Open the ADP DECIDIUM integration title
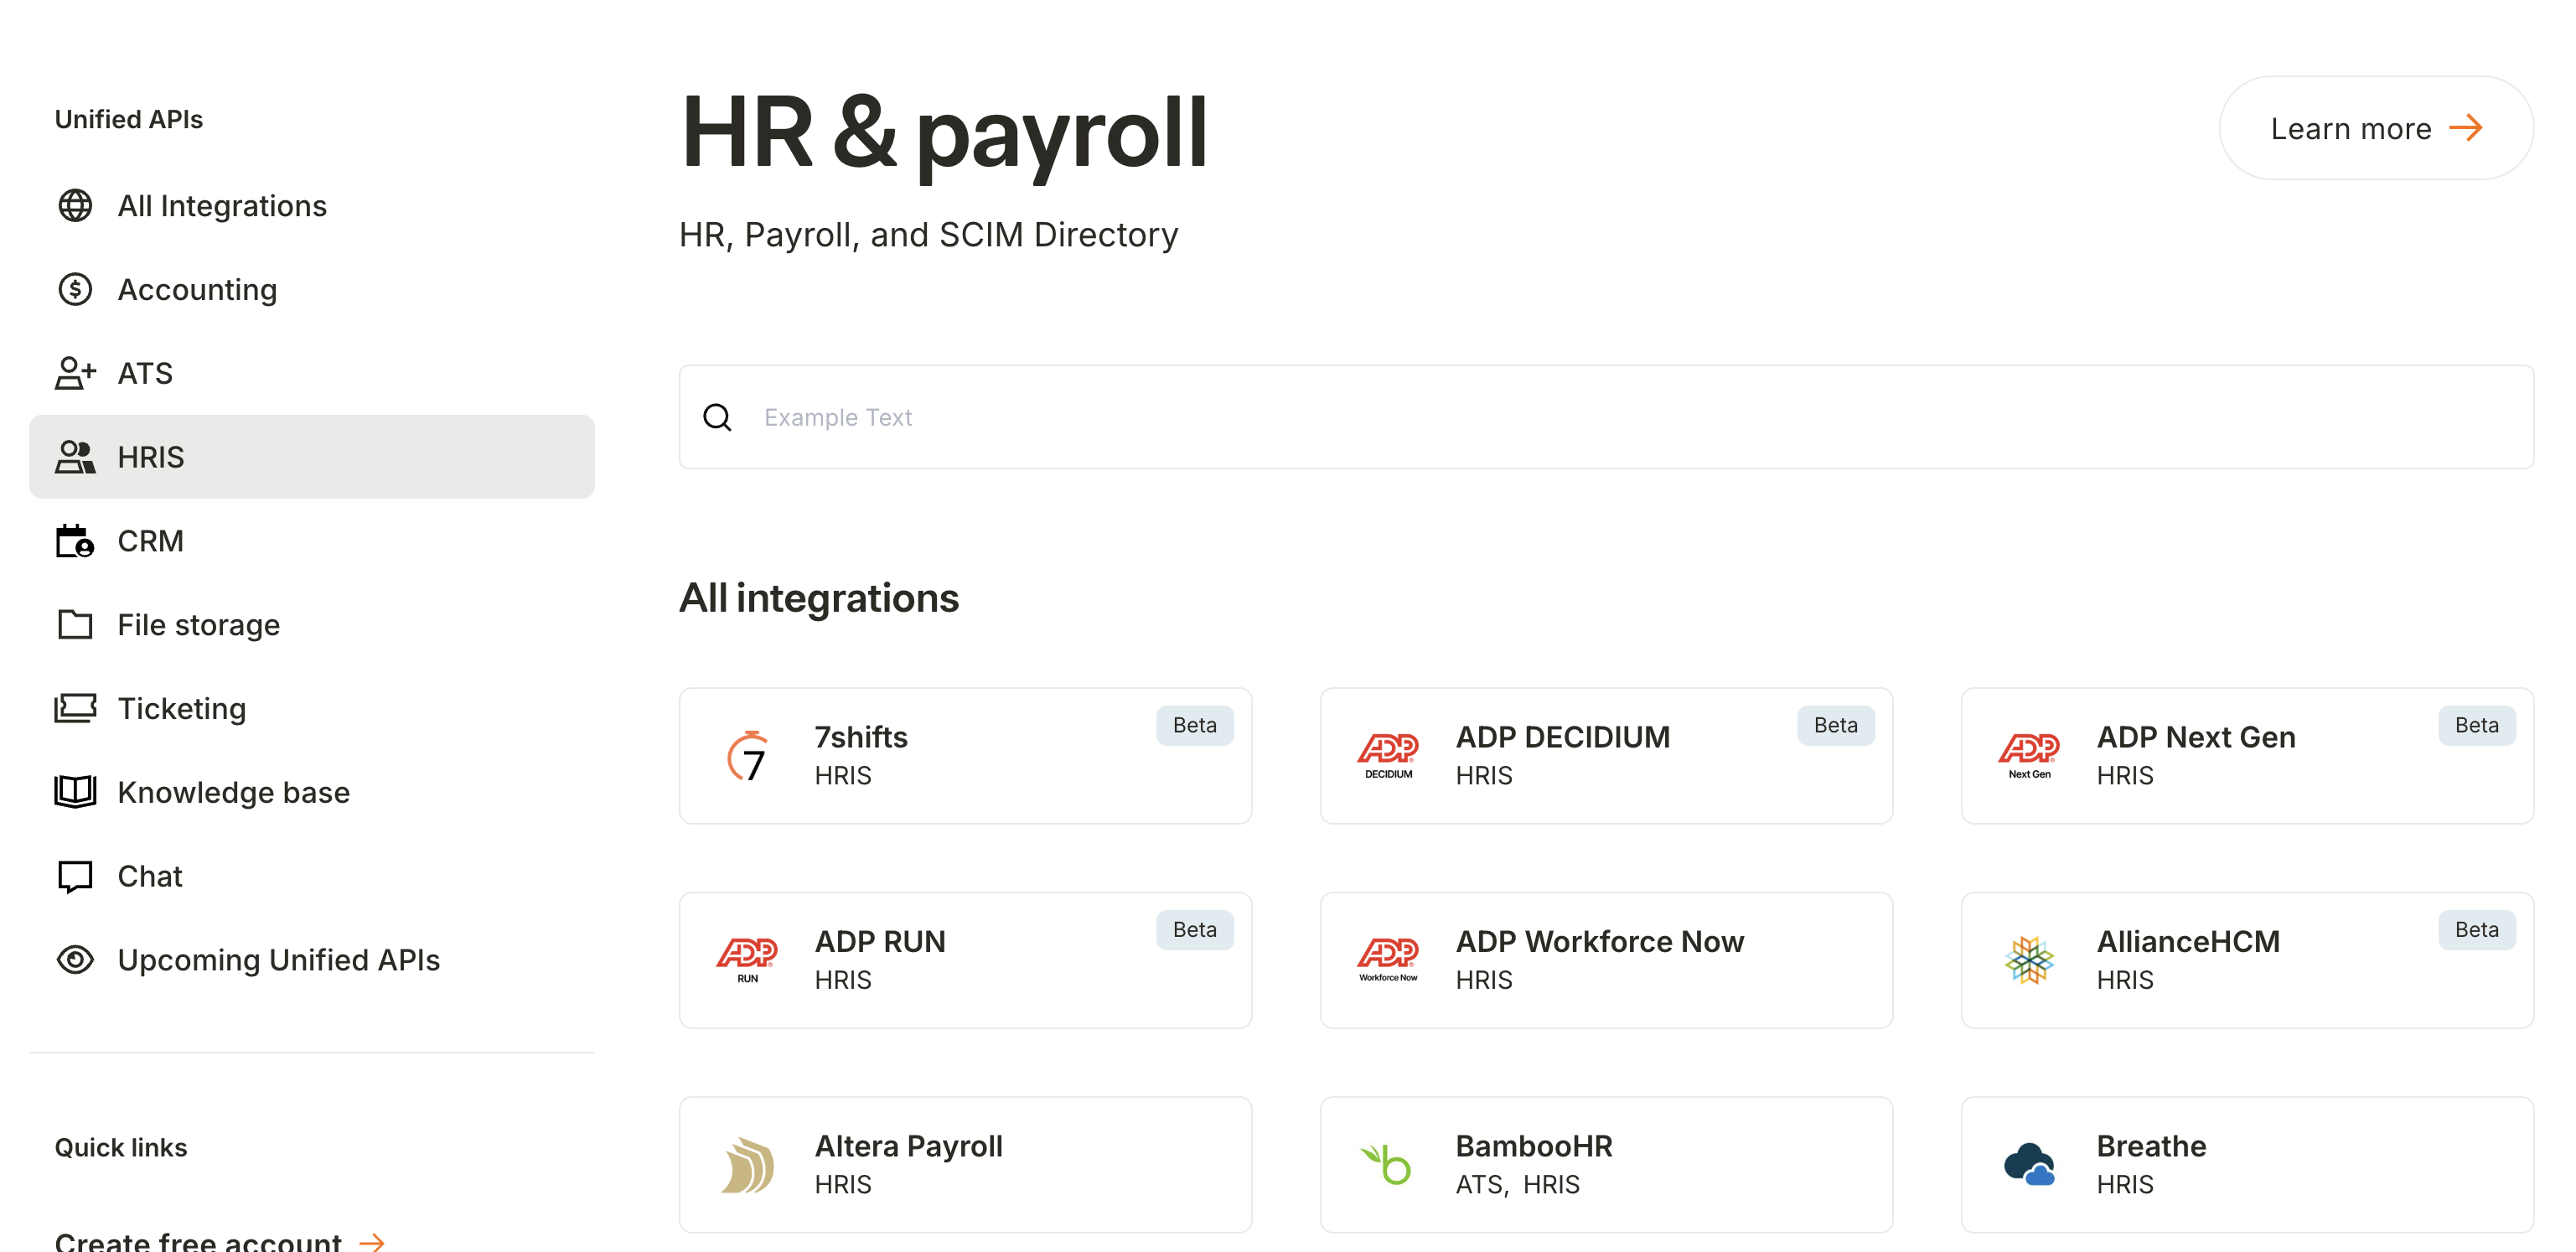The image size is (2576, 1252). [1563, 737]
